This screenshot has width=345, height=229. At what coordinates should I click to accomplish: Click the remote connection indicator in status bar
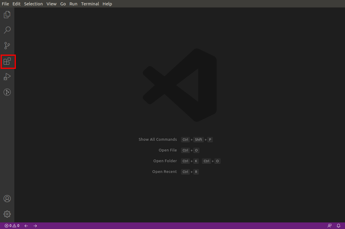(x=329, y=226)
